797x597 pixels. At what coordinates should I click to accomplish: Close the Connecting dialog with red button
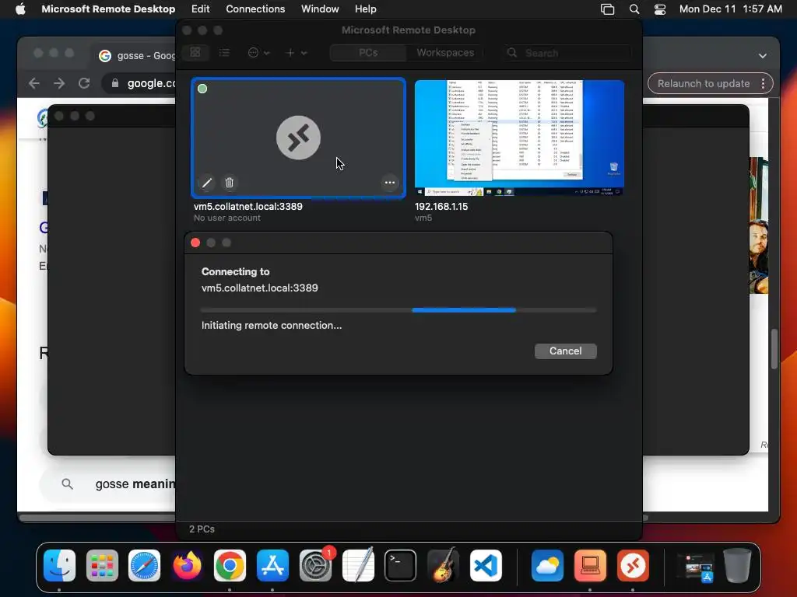pos(195,243)
